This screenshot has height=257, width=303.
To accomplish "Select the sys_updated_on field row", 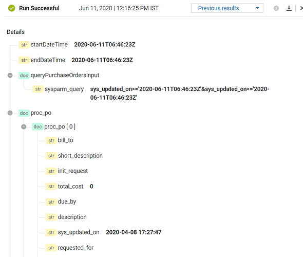I will [x=103, y=232].
